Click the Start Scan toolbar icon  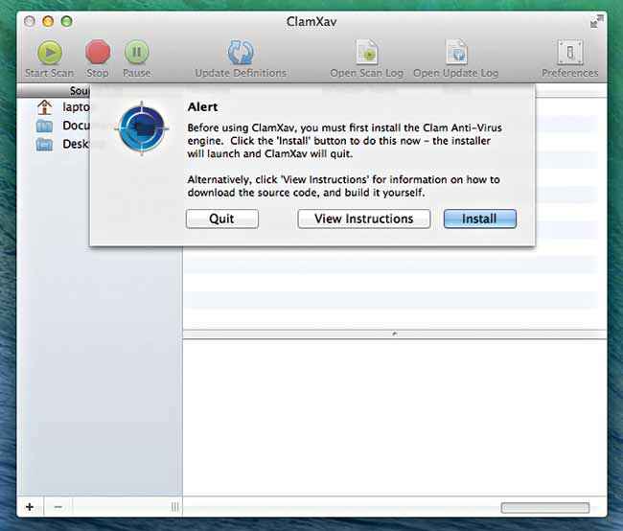coord(50,53)
